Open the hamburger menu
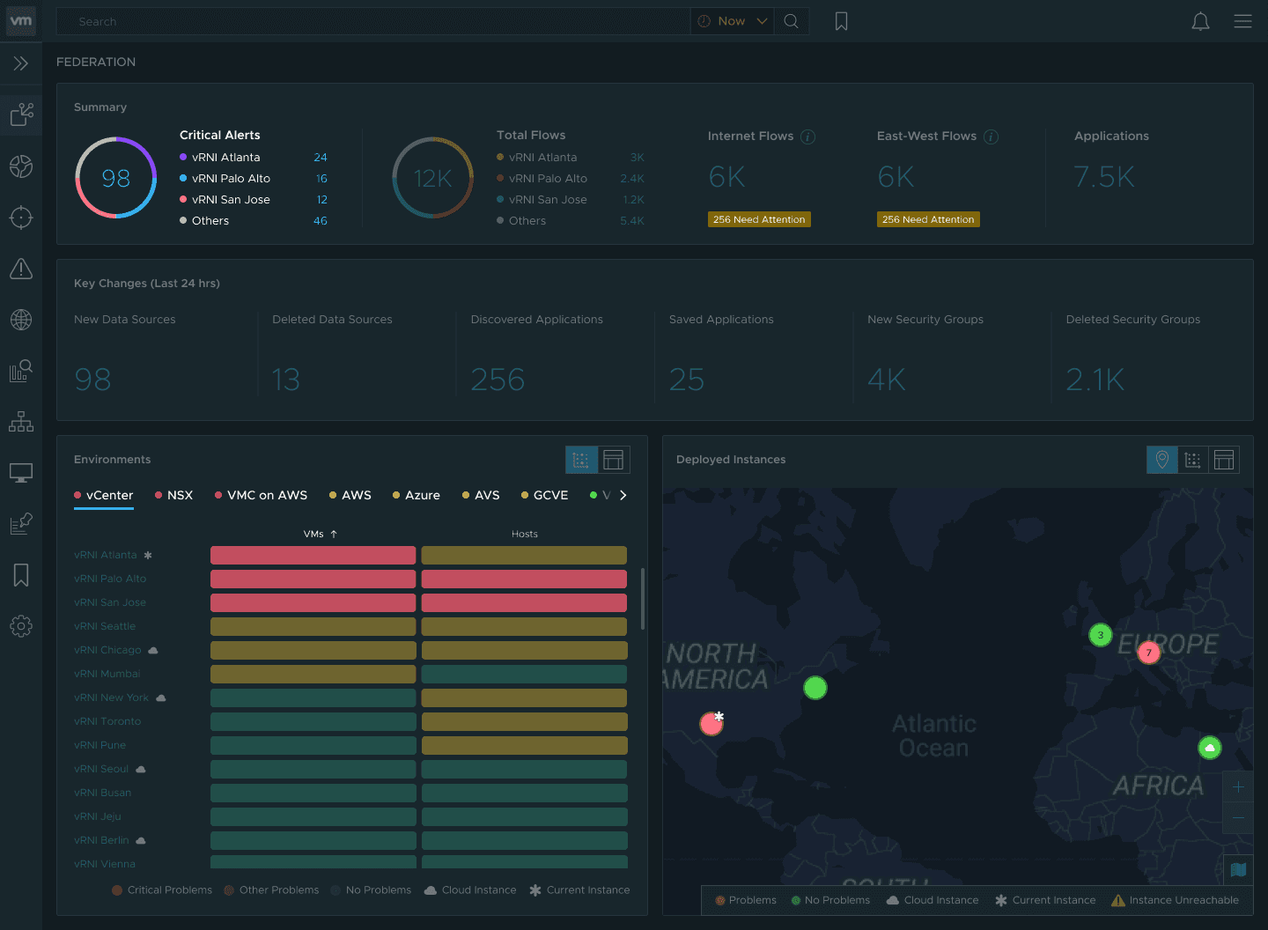The image size is (1268, 930). click(1242, 21)
